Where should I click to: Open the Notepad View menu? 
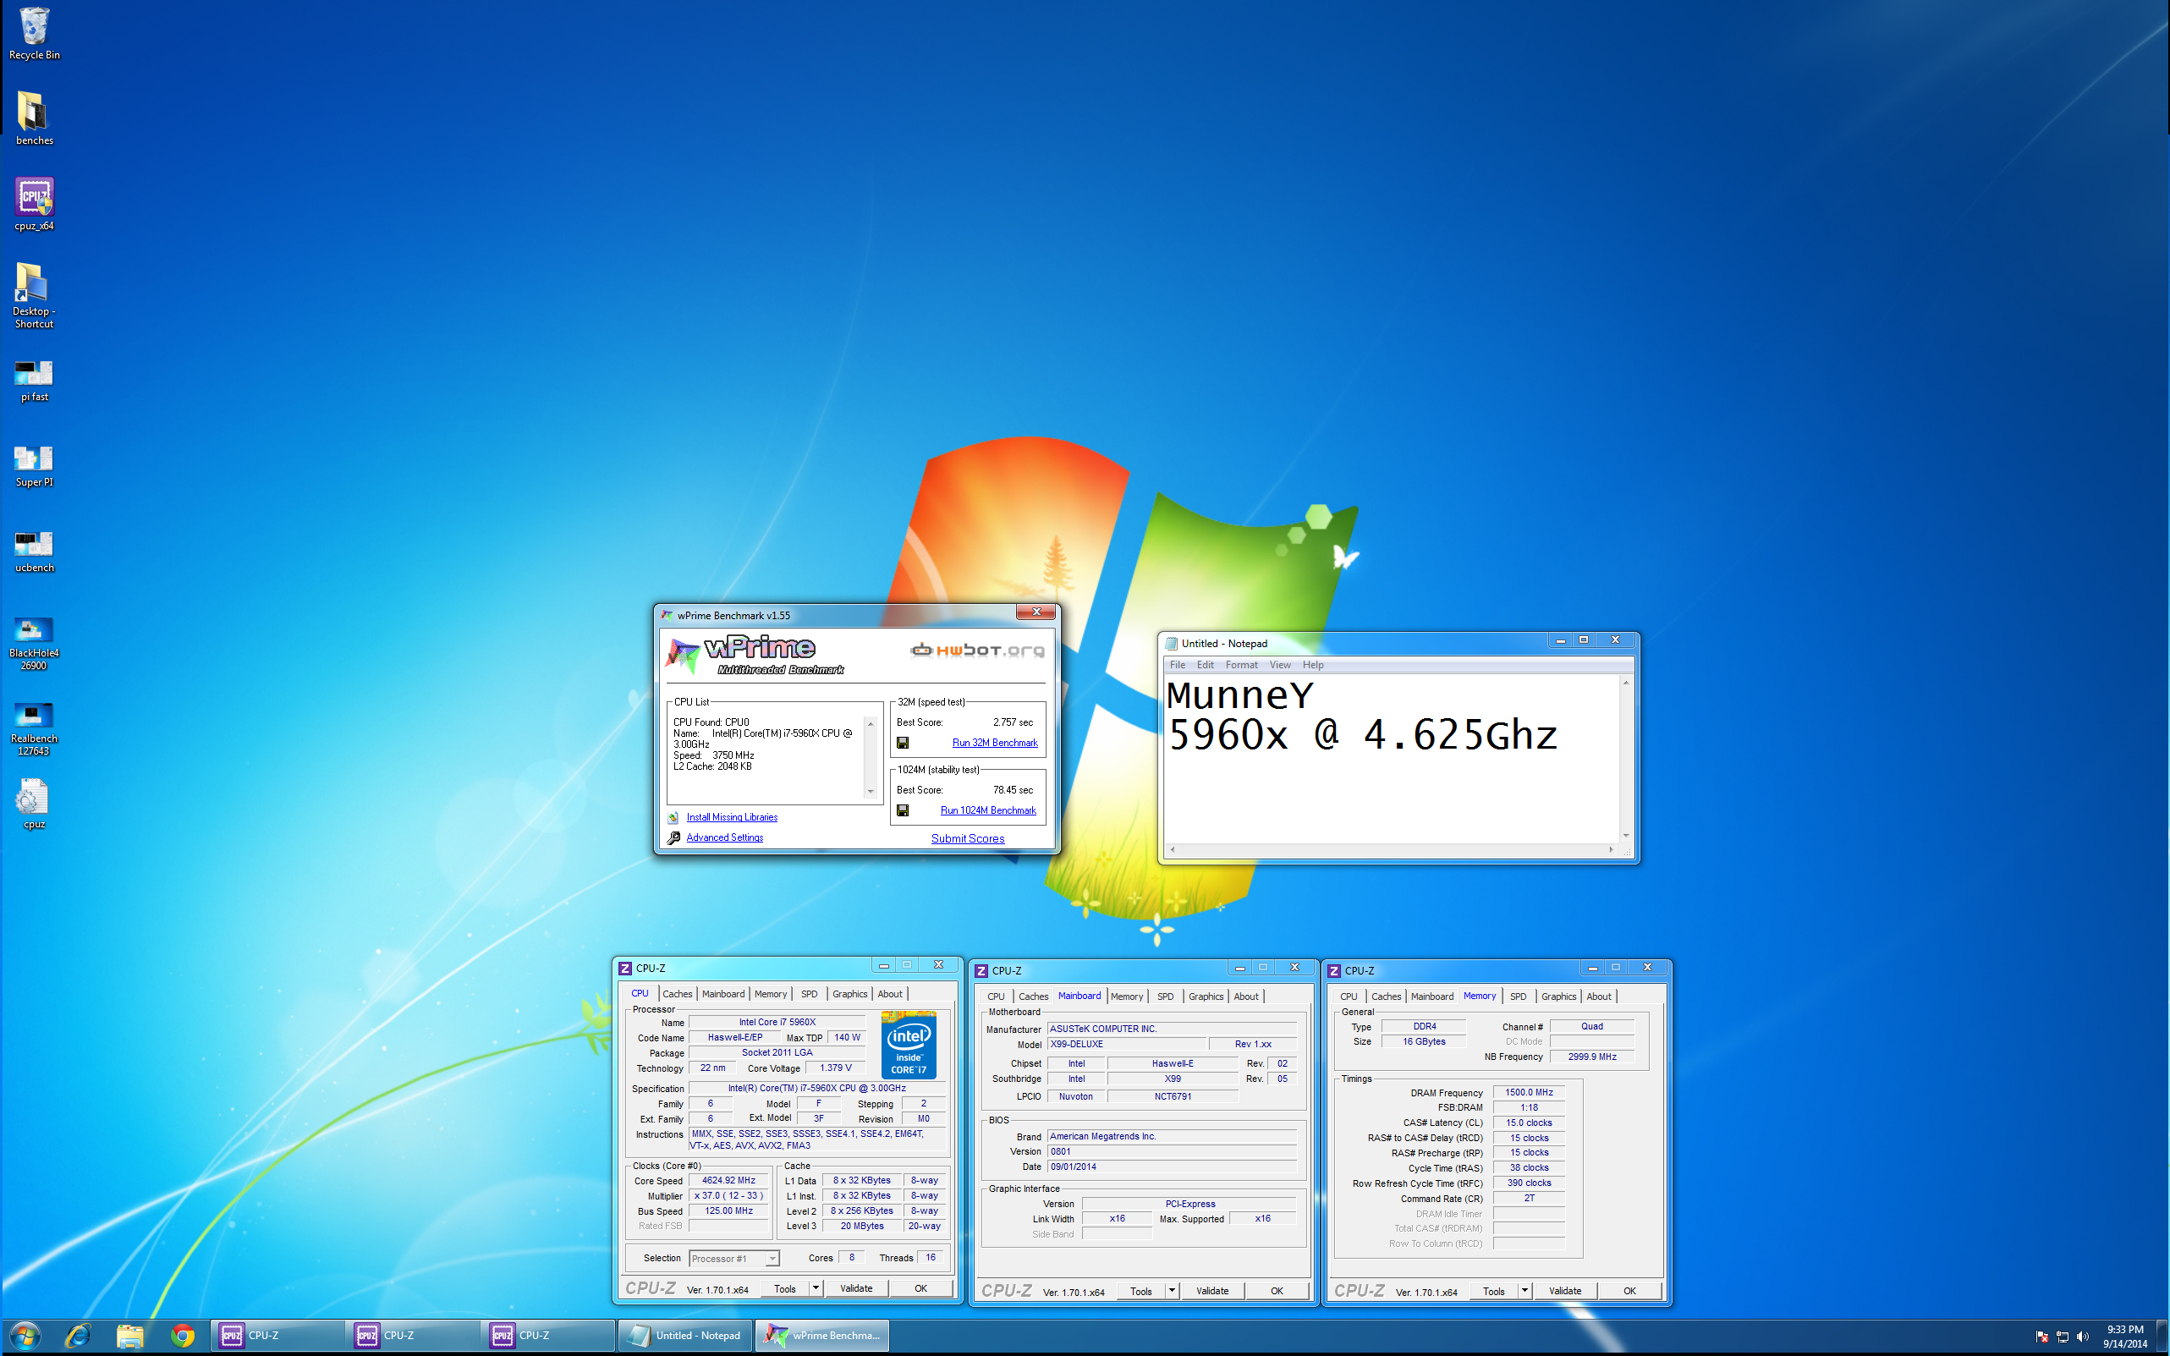tap(1280, 665)
